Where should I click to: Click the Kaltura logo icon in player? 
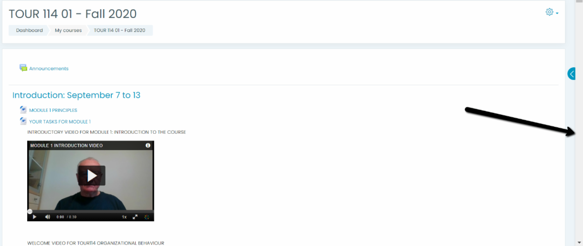147,217
